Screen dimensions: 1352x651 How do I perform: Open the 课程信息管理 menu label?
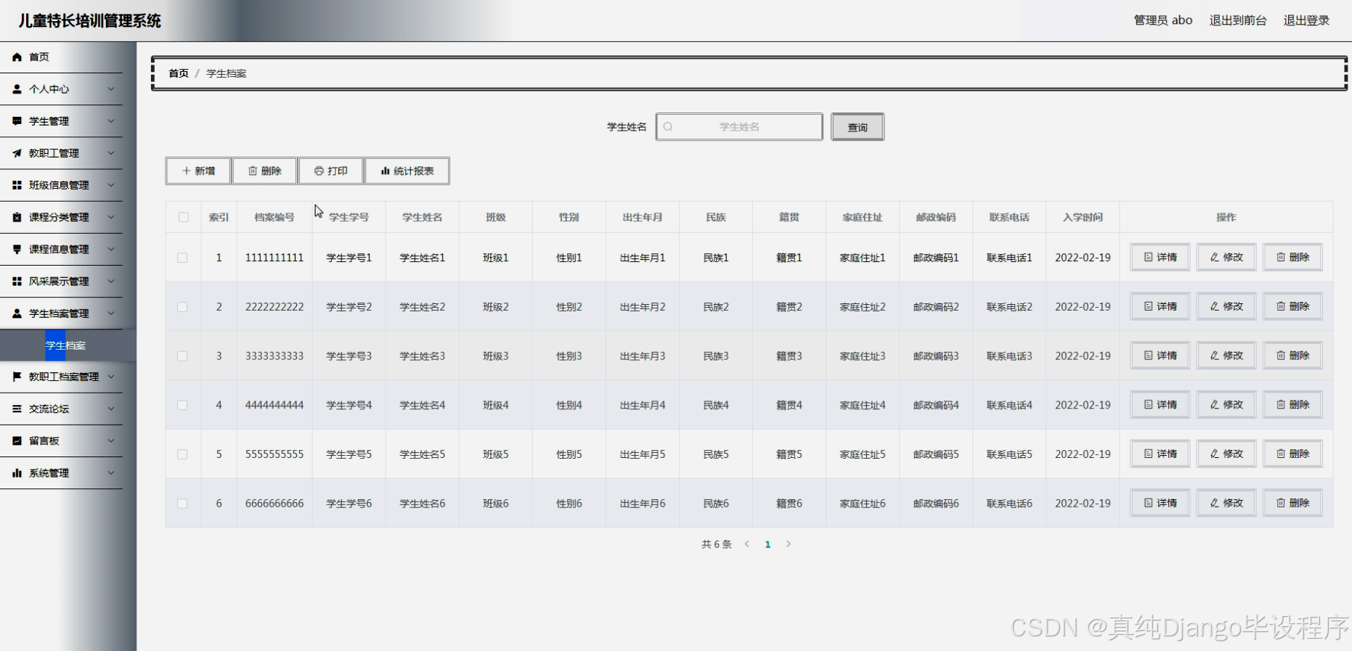point(59,249)
